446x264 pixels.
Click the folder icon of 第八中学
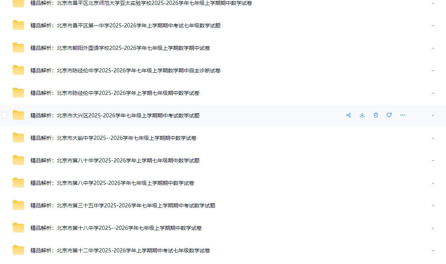18,183
